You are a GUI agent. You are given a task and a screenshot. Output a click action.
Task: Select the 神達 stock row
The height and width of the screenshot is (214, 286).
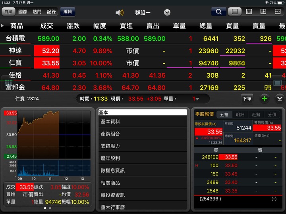[143, 51]
